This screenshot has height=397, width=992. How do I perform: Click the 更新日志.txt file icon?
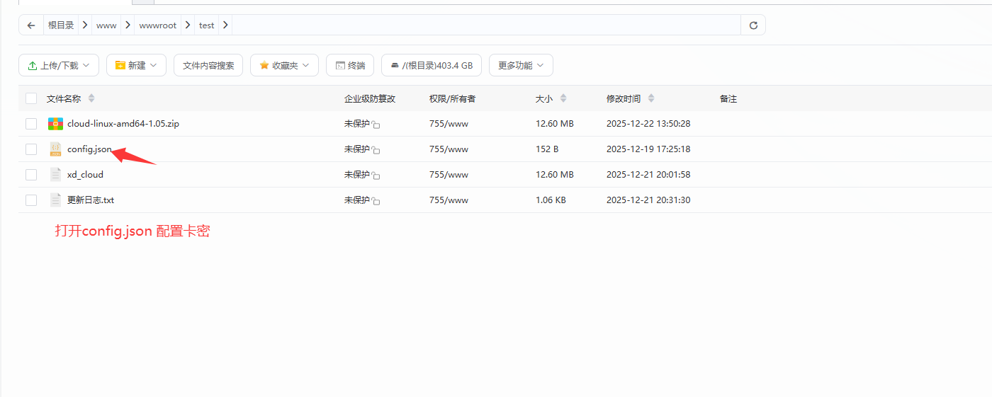point(55,200)
